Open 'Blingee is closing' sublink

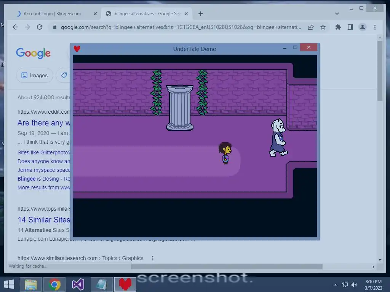pos(44,179)
